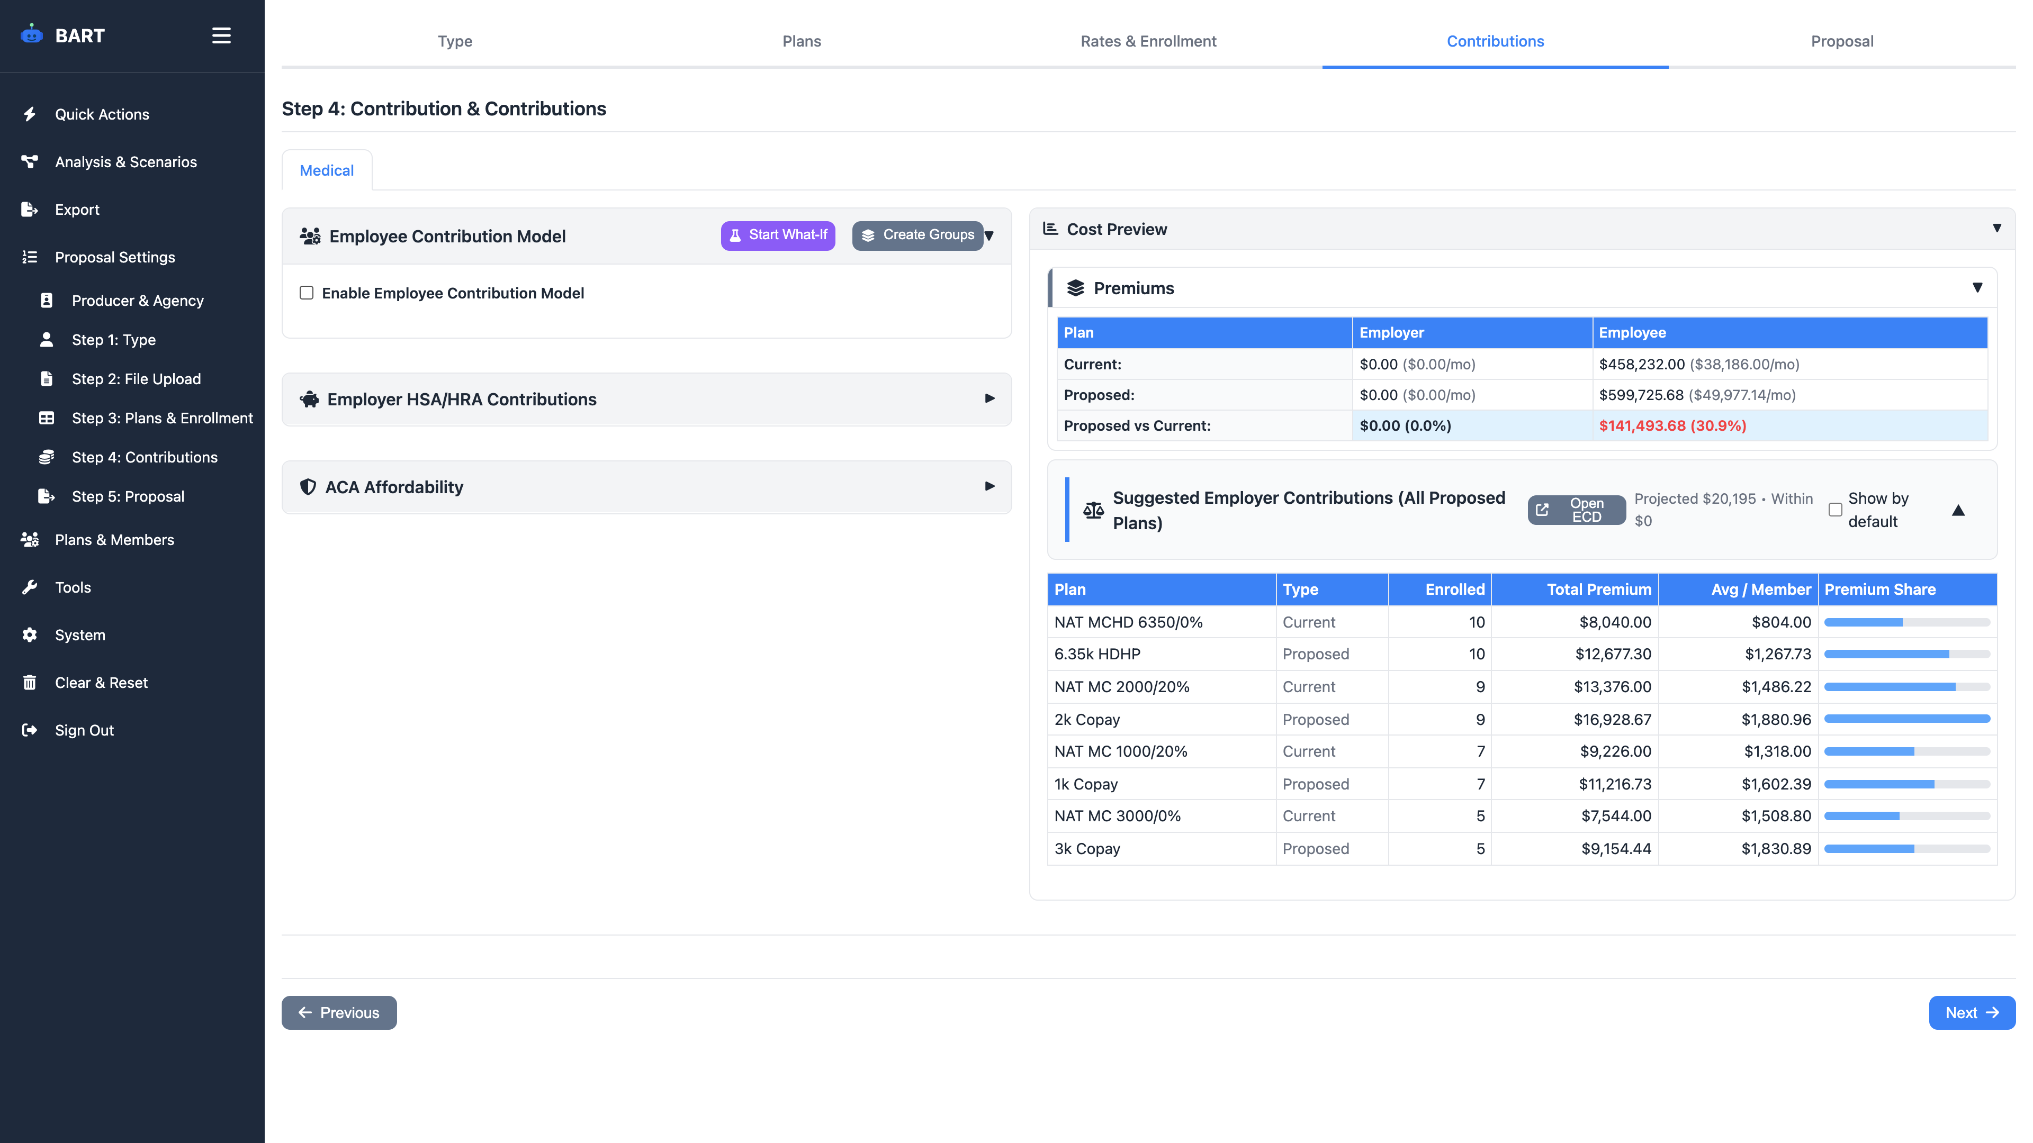Image resolution: width=2033 pixels, height=1143 pixels.
Task: Open the Tools wrench icon
Action: coord(29,587)
